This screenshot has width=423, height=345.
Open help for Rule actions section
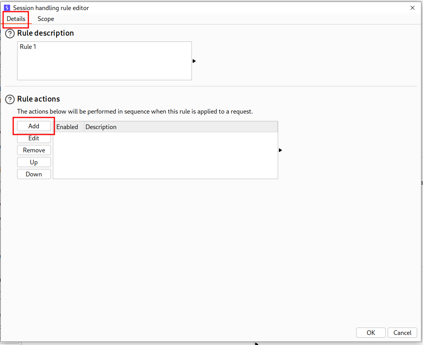coord(10,100)
